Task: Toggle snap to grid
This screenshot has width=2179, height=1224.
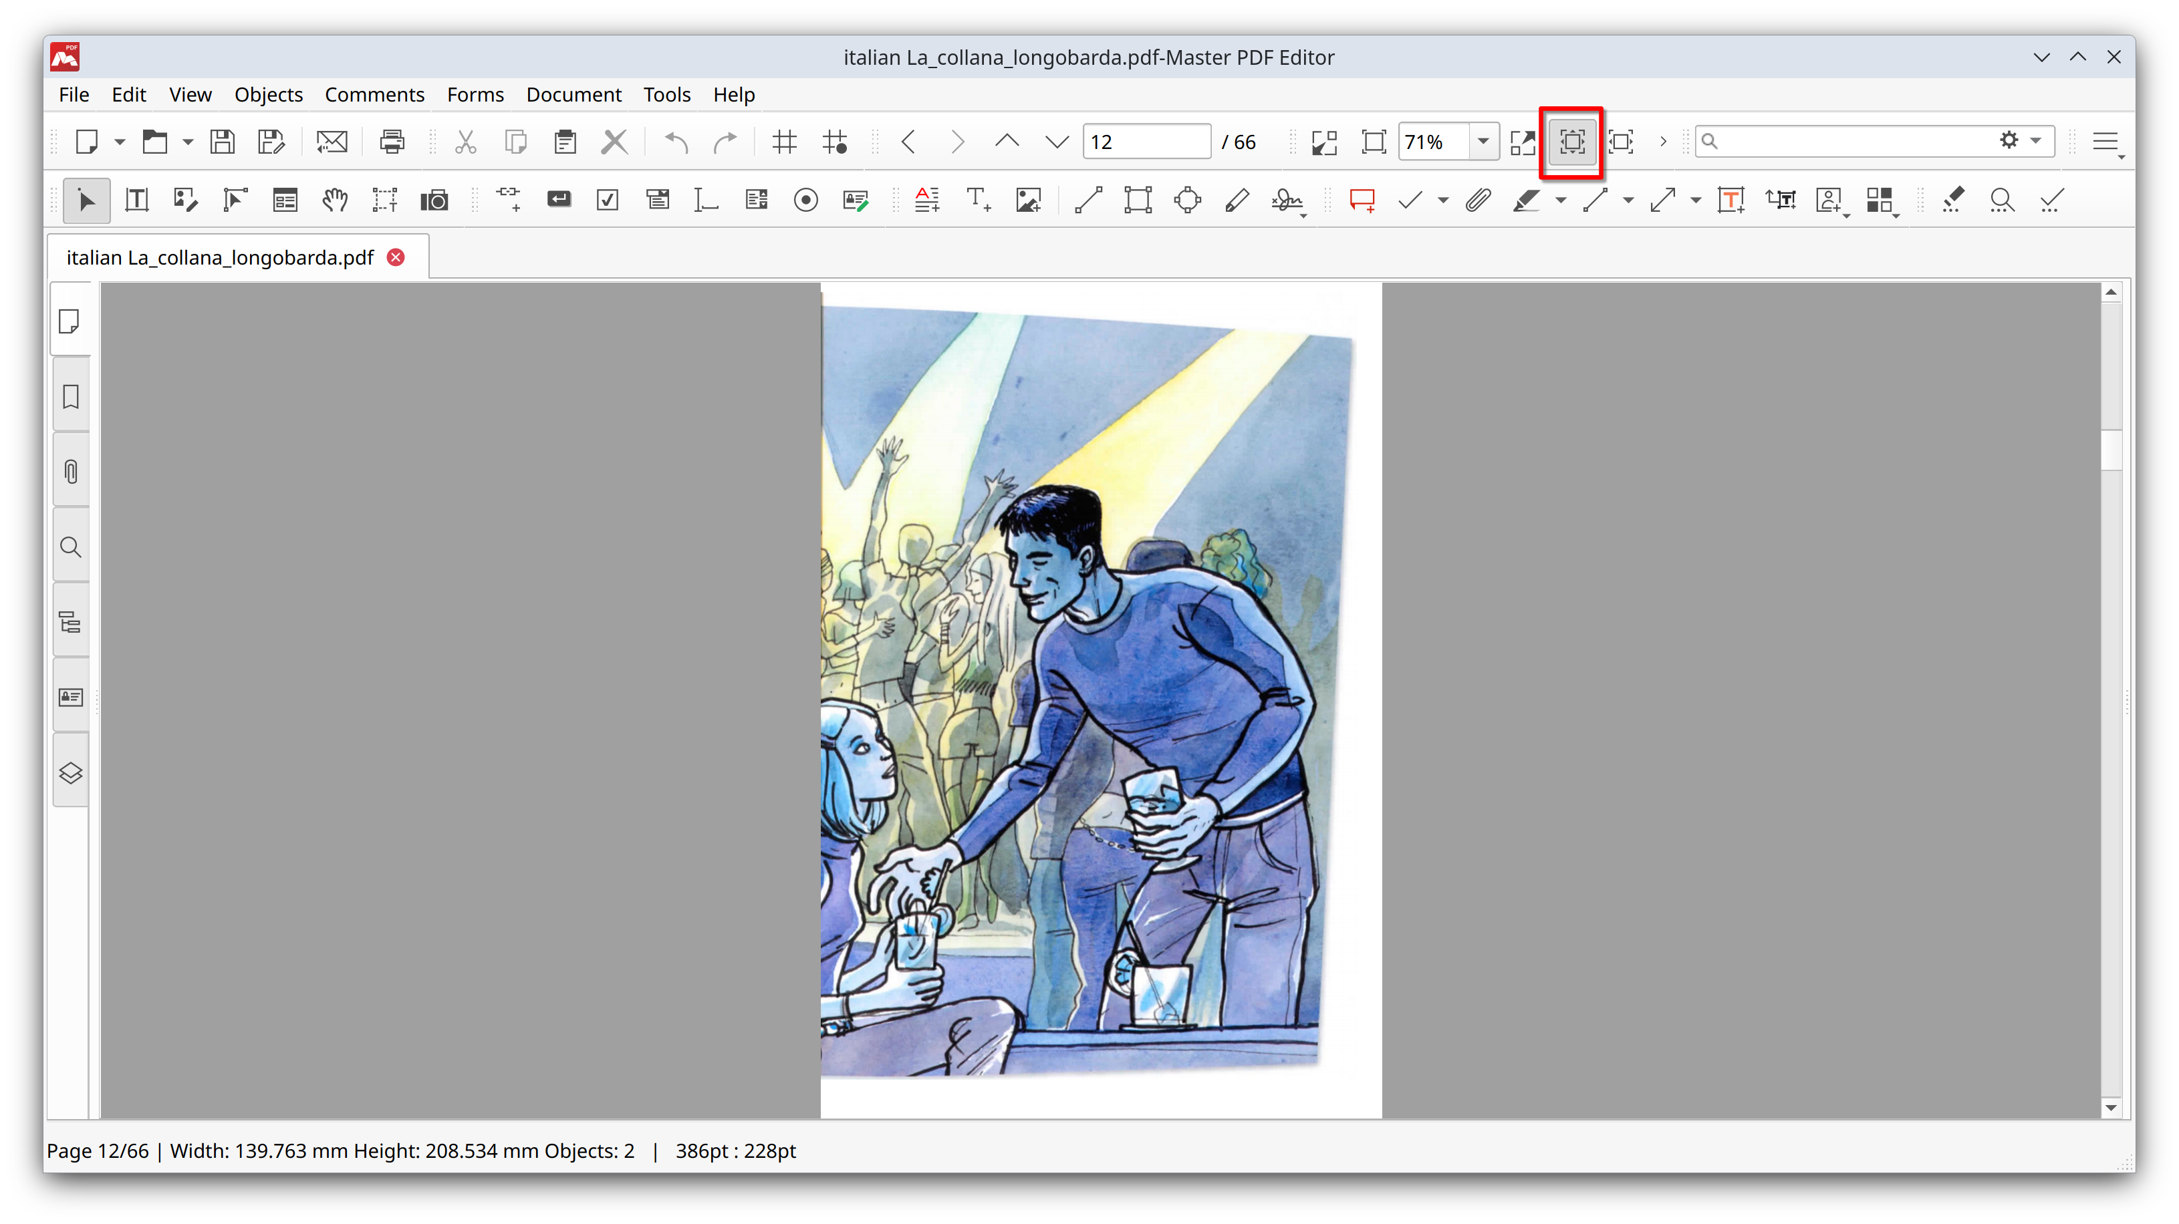Action: (x=835, y=141)
